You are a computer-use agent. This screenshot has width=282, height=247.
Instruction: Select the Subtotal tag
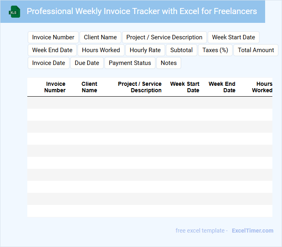(x=182, y=50)
